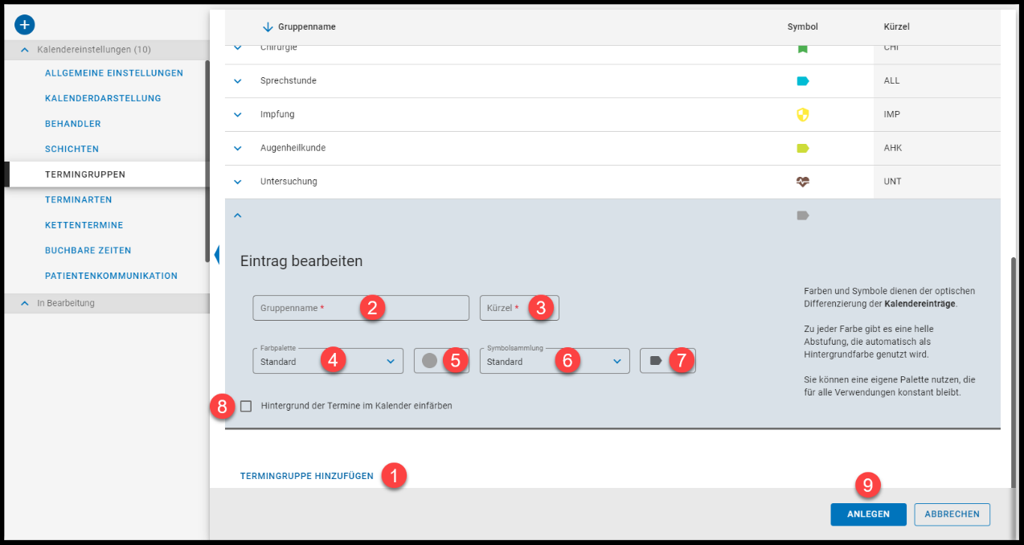Image resolution: width=1024 pixels, height=545 pixels.
Task: Click the blue plus add button
Action: point(25,25)
